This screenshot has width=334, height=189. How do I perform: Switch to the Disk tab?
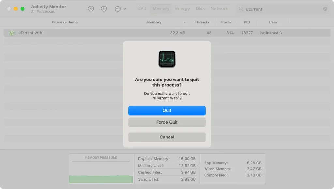(200, 9)
